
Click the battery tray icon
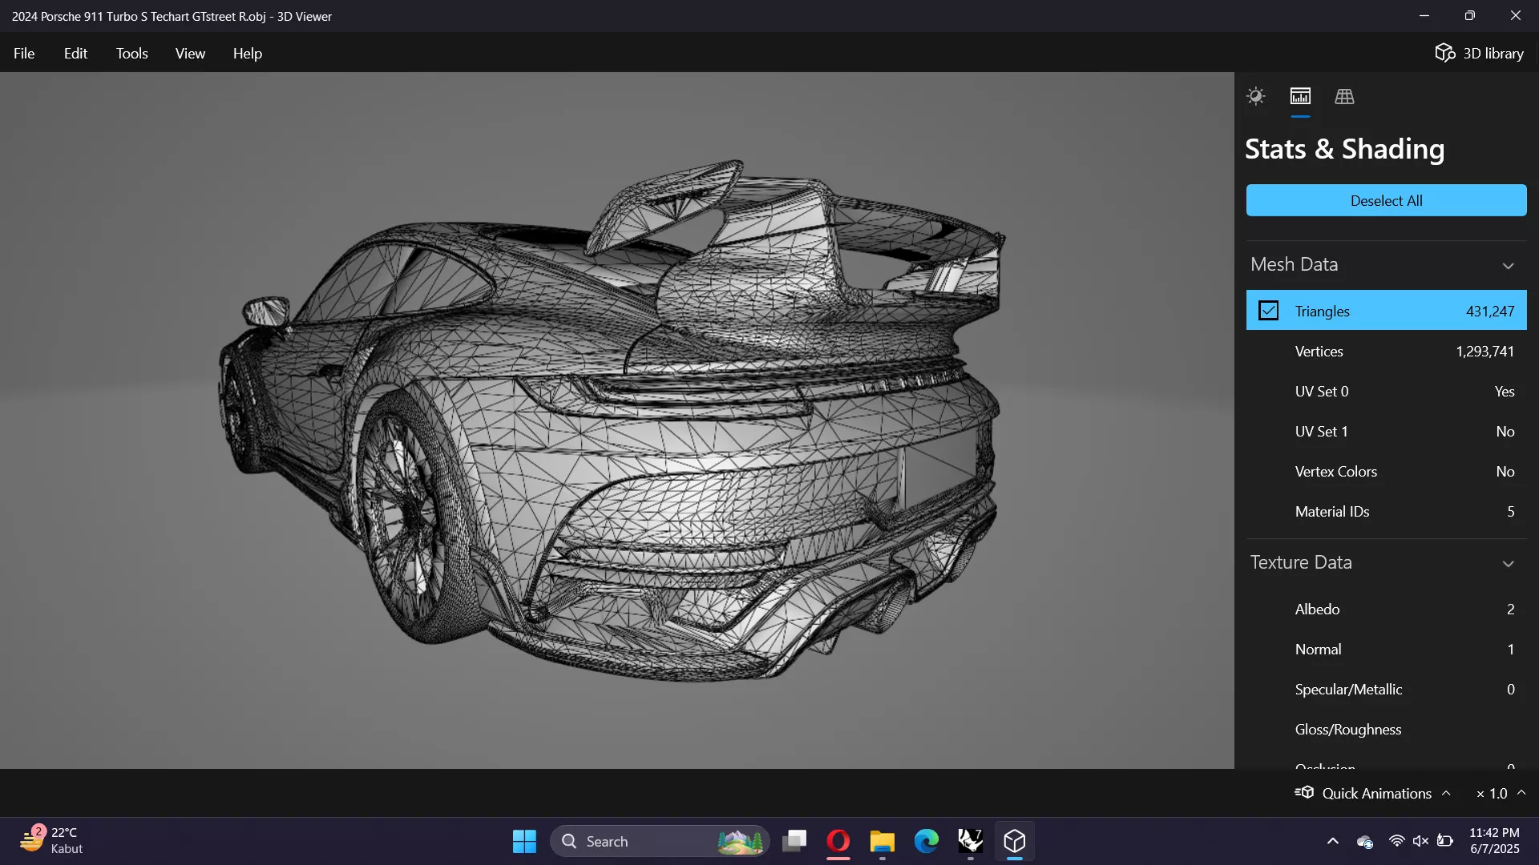click(1445, 841)
